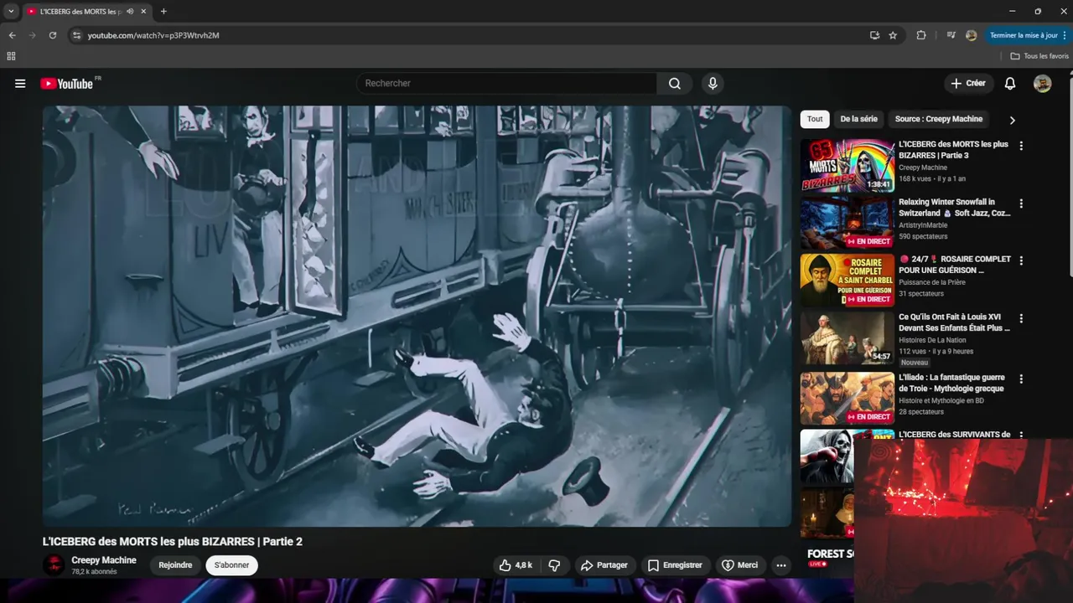
Task: Bookmark this page with the star
Action: point(893,35)
